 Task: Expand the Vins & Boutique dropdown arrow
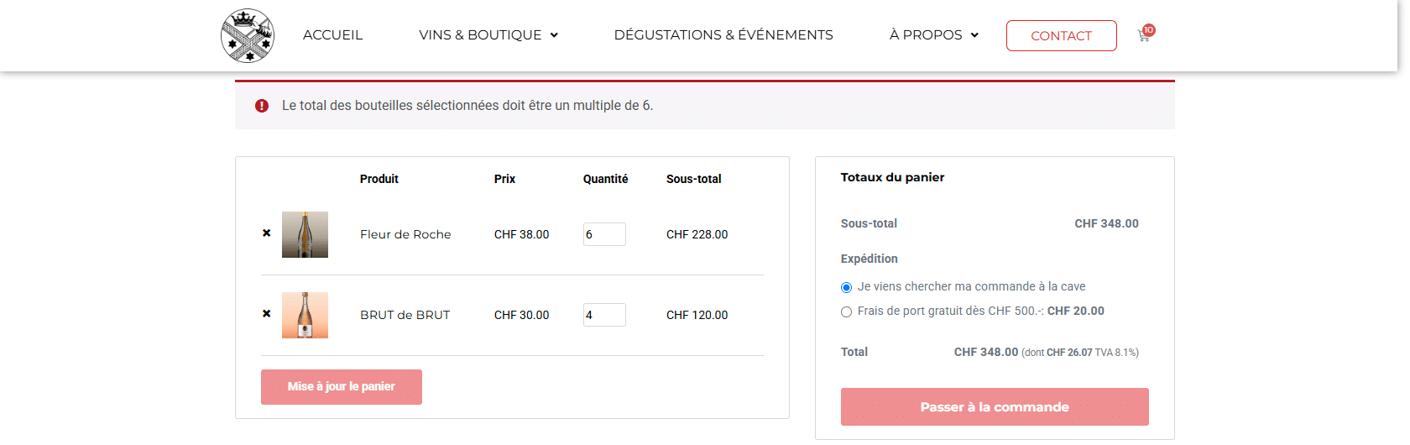pos(554,35)
